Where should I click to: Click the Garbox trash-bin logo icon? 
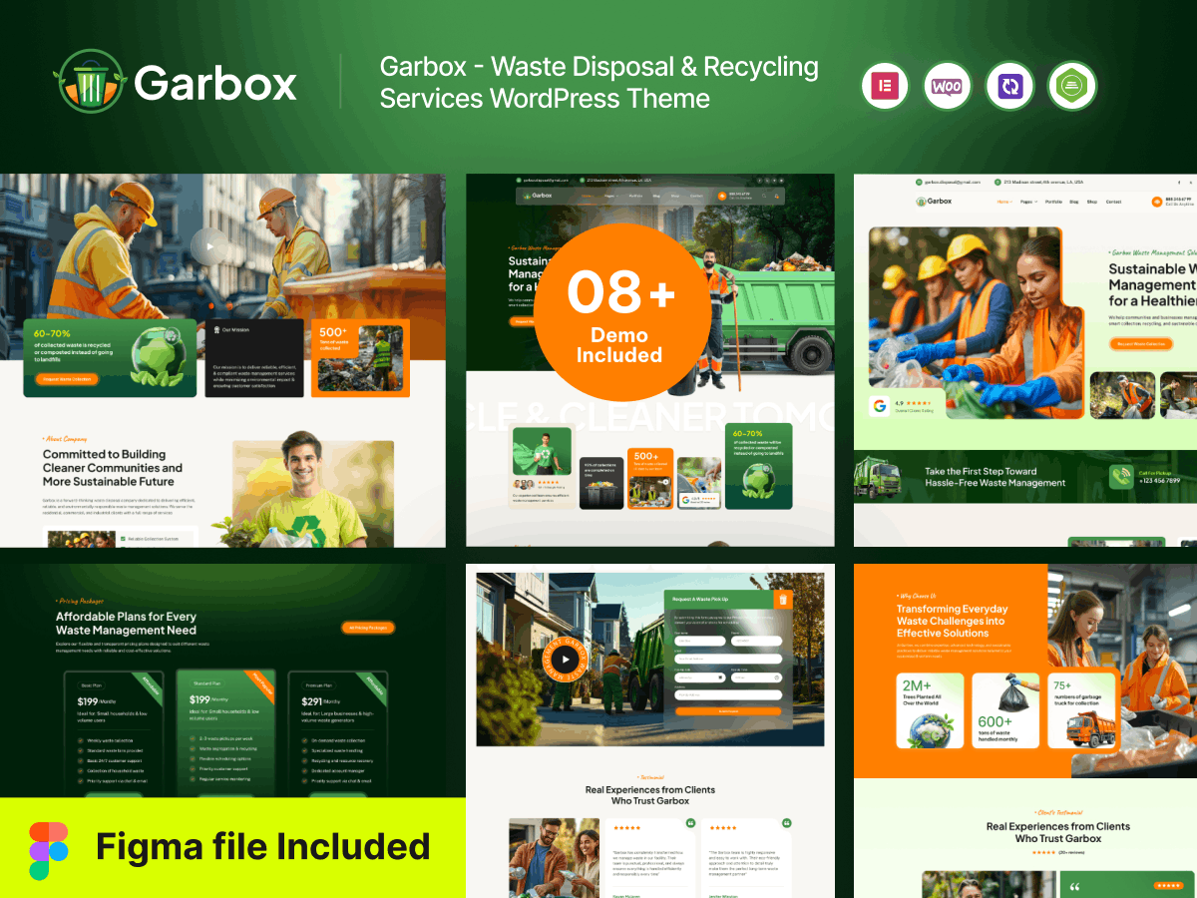(x=89, y=82)
